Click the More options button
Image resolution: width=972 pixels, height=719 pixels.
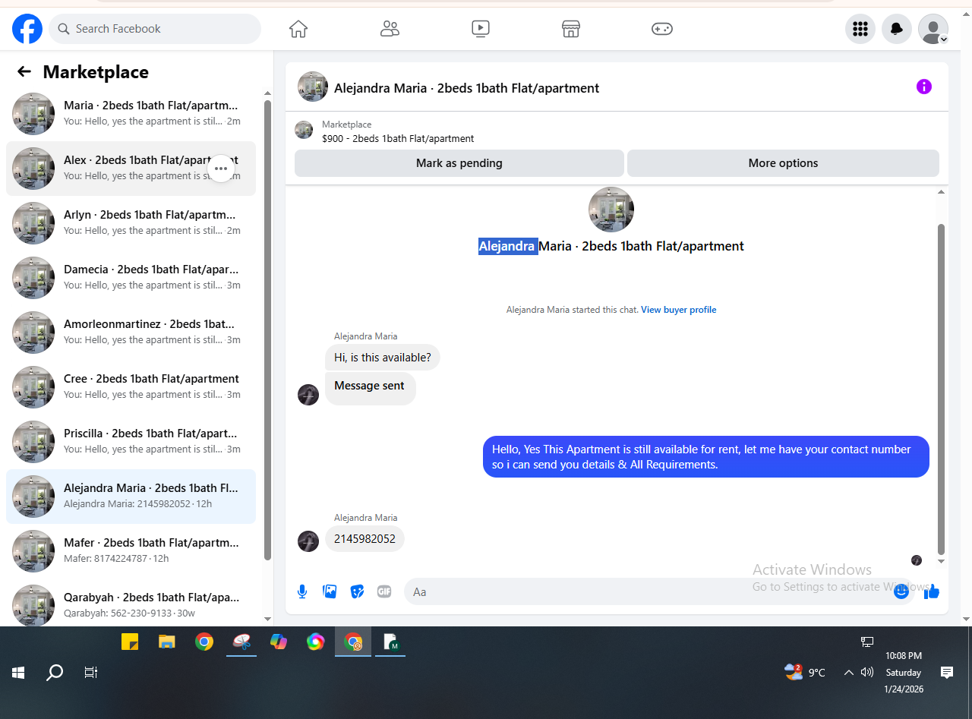click(x=783, y=163)
